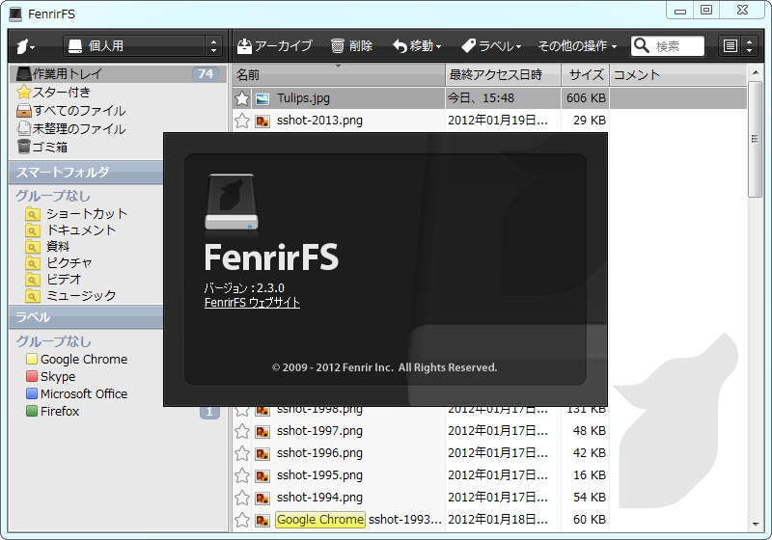Click the file list vertical scrollbar thumb
772x540 pixels.
(755, 139)
